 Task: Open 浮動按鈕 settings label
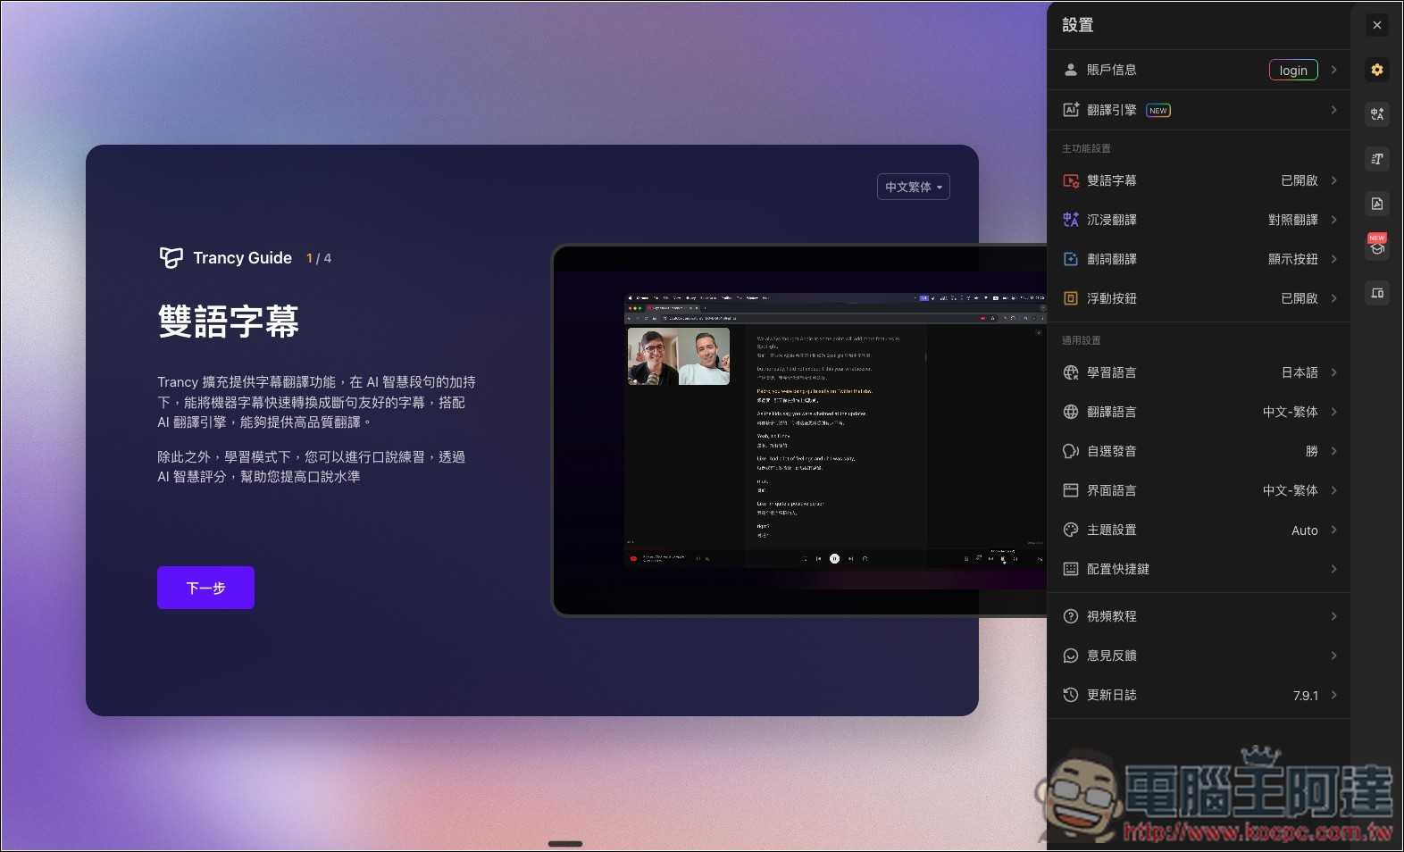[1111, 298]
